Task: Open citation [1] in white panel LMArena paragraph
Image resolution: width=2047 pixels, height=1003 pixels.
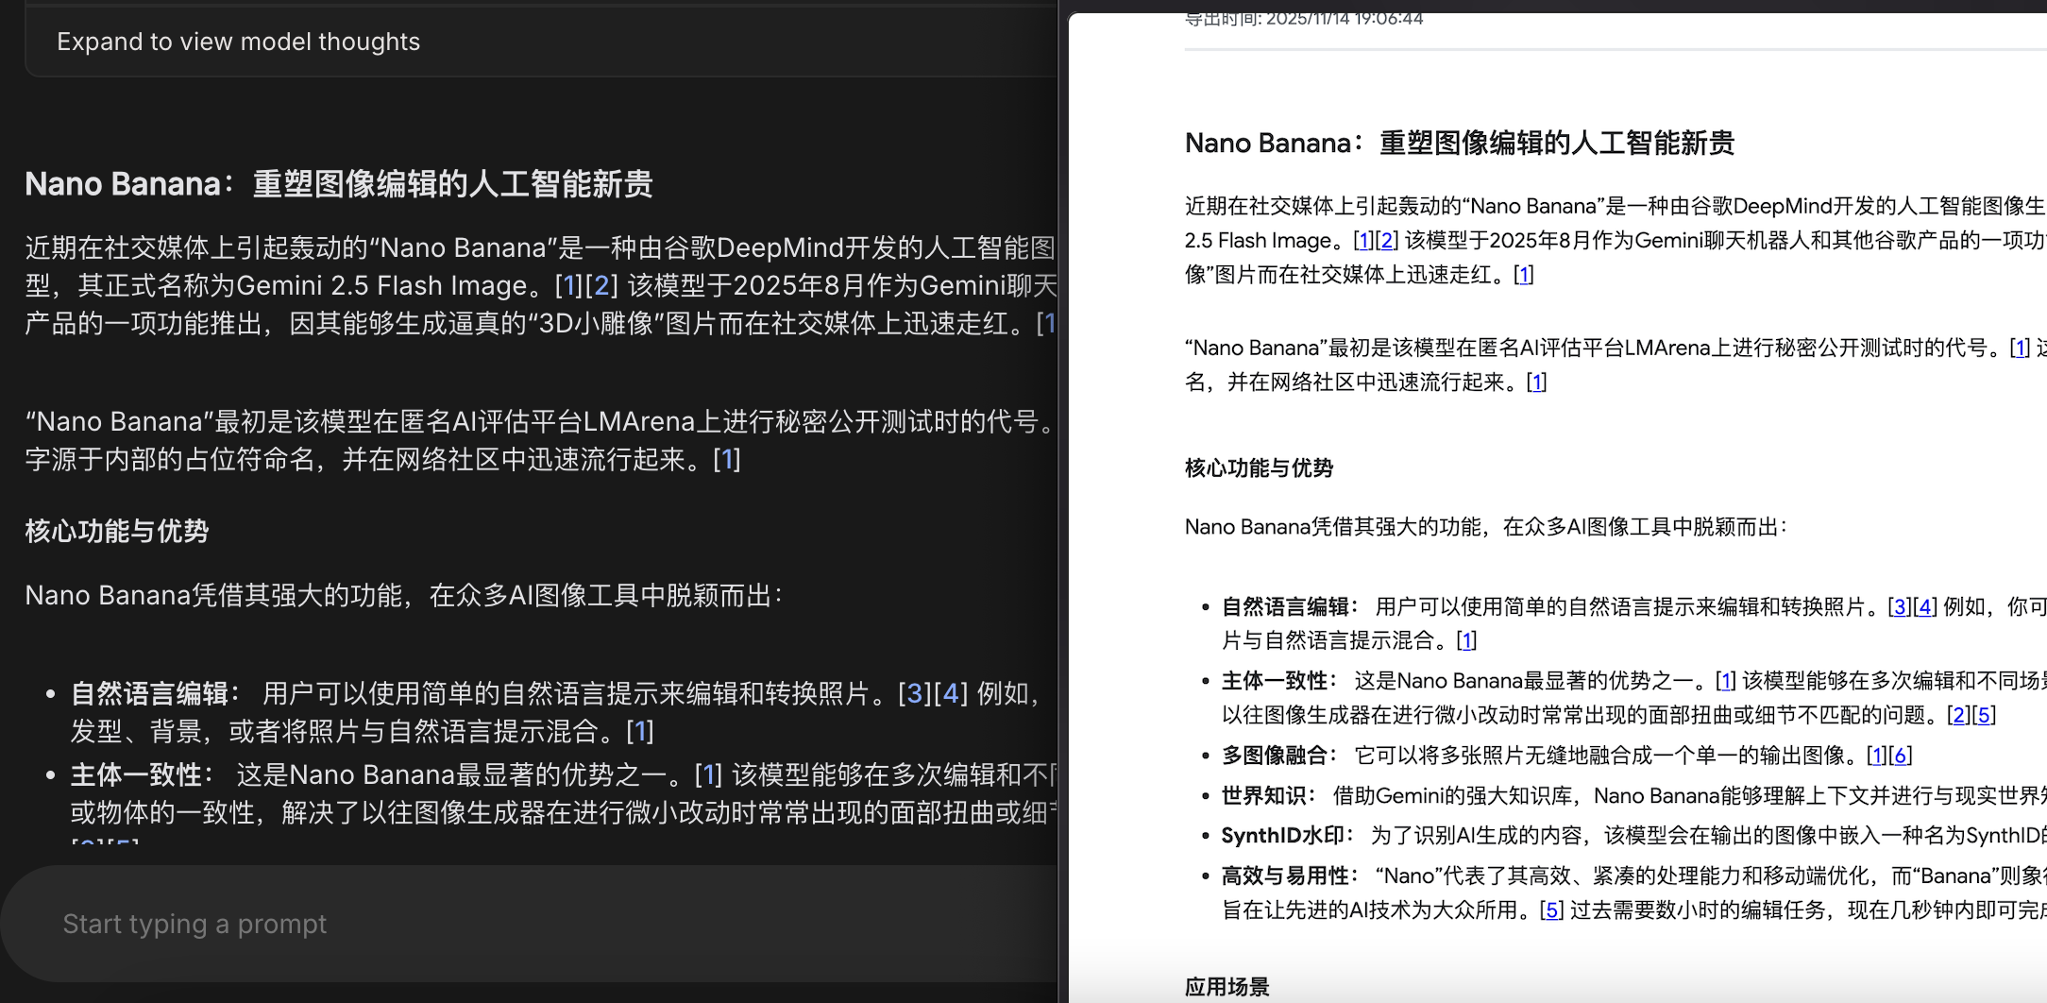Action: tap(2020, 348)
